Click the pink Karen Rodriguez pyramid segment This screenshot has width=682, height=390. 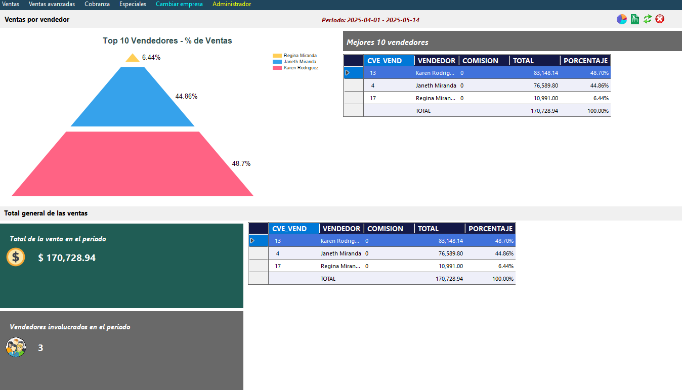point(133,164)
